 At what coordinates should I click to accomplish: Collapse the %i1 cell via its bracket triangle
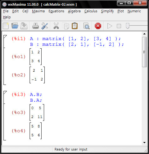tap(5, 36)
